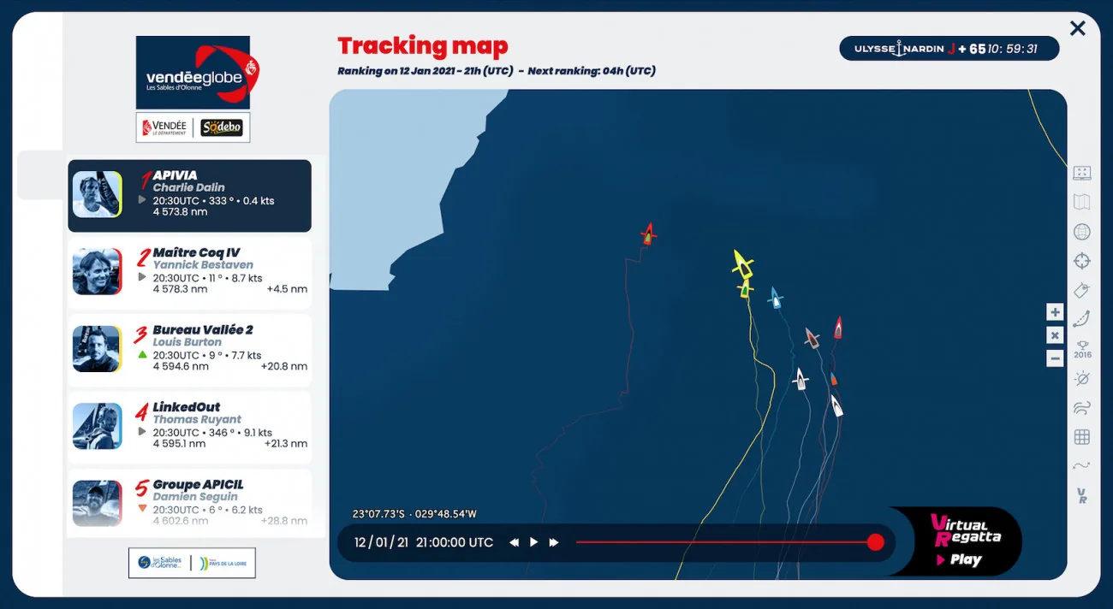Open the Sodebo sponsor logo
This screenshot has height=609, width=1113.
(x=222, y=127)
